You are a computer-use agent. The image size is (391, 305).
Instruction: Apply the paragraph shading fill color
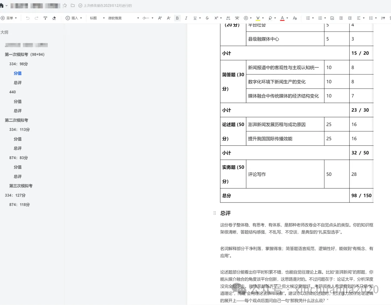click(270, 18)
